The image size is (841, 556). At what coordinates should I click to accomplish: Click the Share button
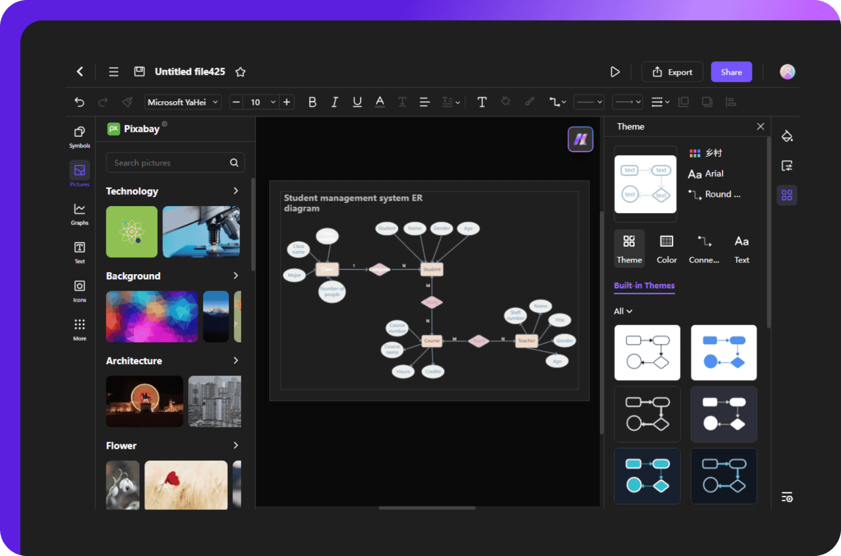click(731, 72)
